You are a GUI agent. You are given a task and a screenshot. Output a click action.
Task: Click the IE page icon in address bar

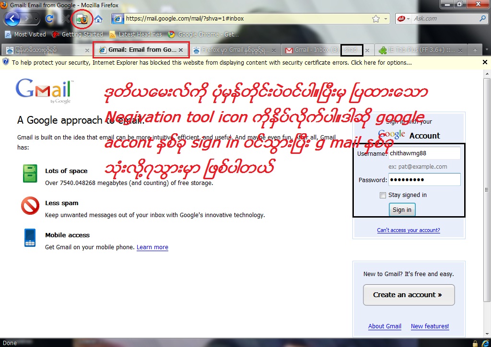(118, 19)
